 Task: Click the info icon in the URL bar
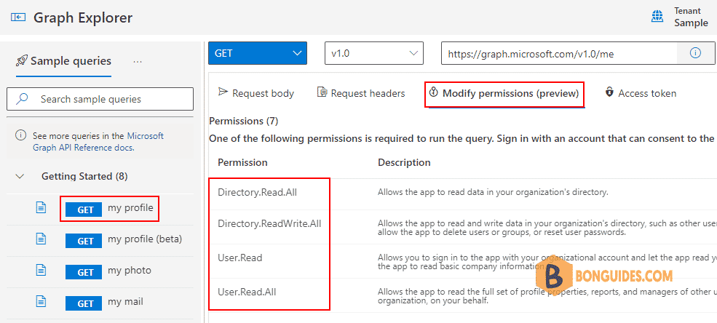click(695, 53)
